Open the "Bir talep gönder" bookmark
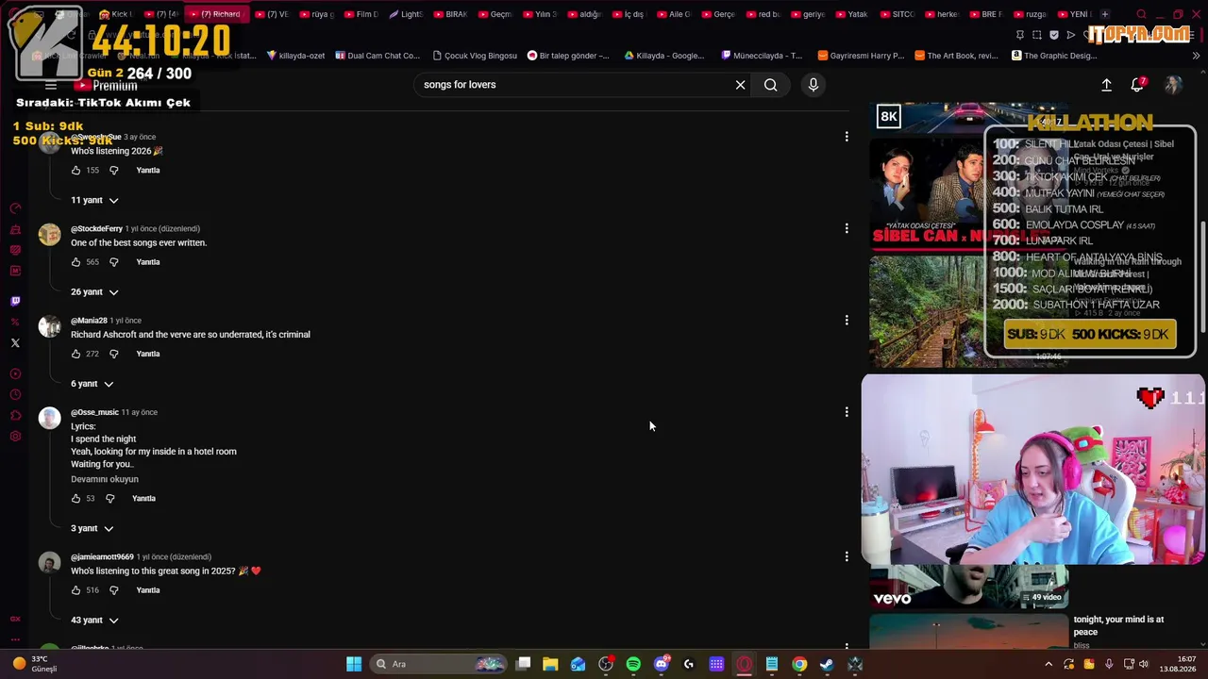Image resolution: width=1208 pixels, height=679 pixels. pyautogui.click(x=568, y=56)
